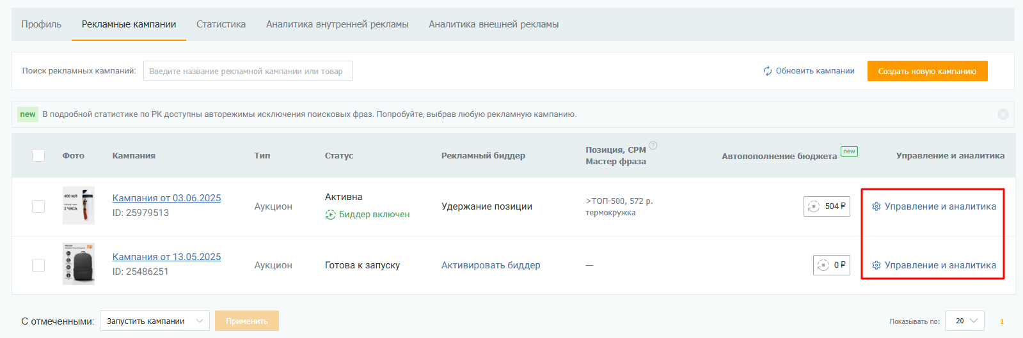
Task: Toggle the select-all checkbox in the table header
Action: [x=38, y=155]
